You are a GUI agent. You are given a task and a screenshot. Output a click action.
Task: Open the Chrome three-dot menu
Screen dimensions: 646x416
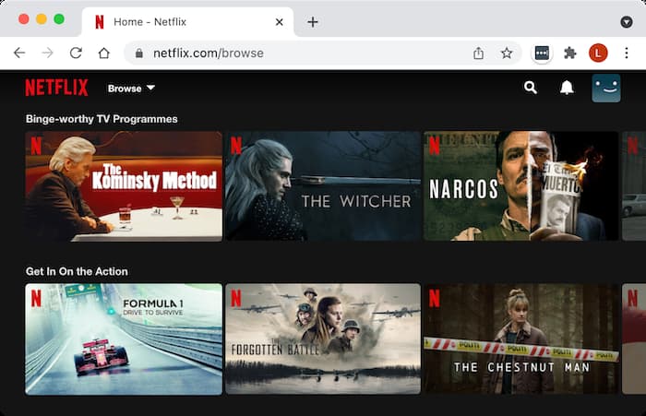click(627, 53)
